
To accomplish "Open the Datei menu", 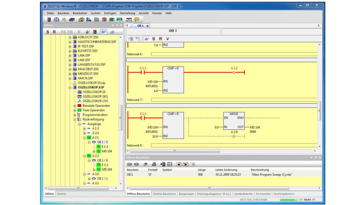I will click(x=50, y=13).
